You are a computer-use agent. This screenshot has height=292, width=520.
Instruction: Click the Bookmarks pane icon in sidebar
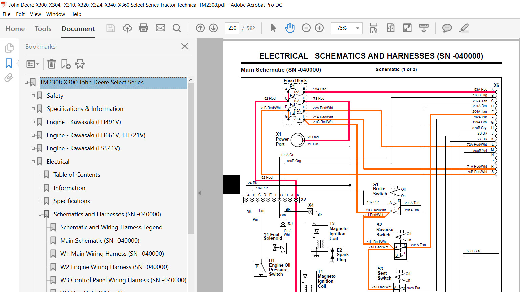point(9,63)
